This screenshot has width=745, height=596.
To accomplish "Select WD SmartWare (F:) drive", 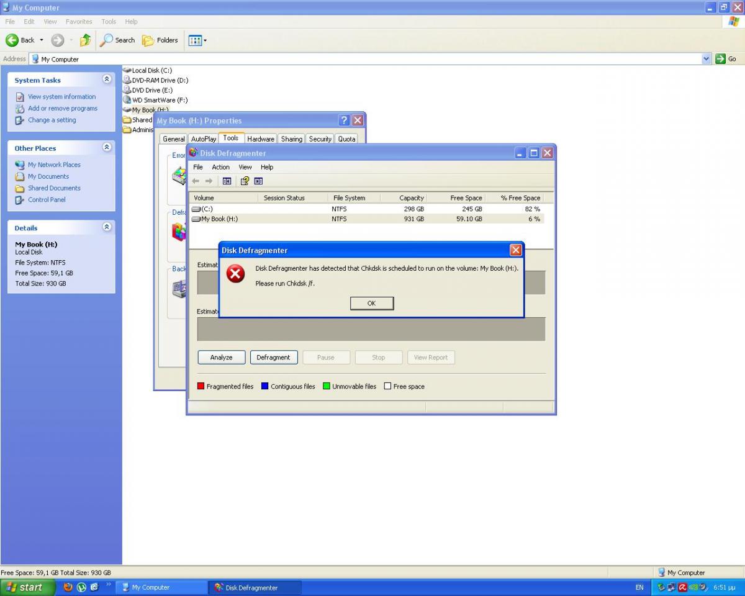I will tap(155, 101).
